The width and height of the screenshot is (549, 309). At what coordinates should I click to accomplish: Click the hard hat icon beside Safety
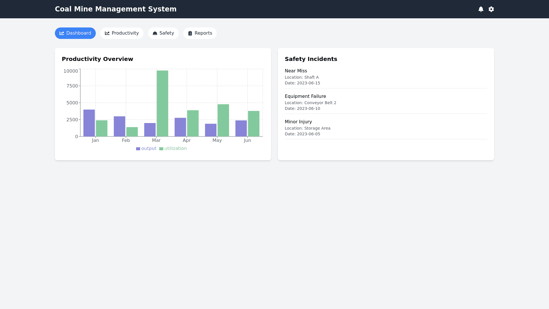(155, 33)
